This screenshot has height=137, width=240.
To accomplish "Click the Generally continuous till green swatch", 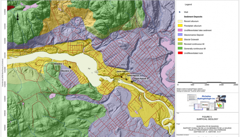I will pyautogui.click(x=180, y=49).
